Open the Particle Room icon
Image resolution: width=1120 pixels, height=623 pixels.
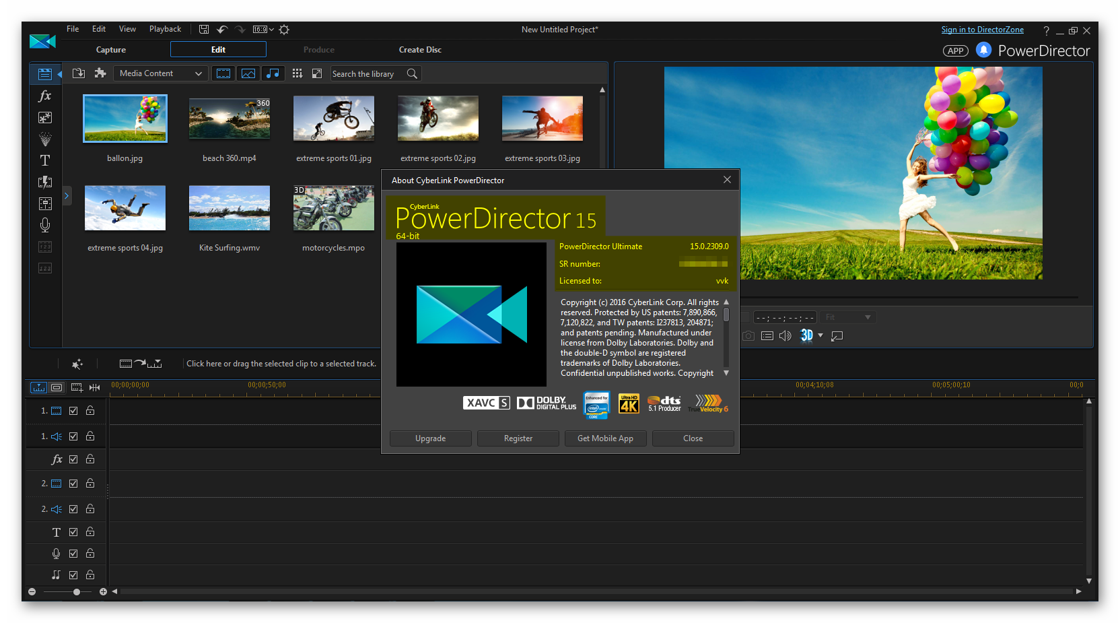(44, 139)
